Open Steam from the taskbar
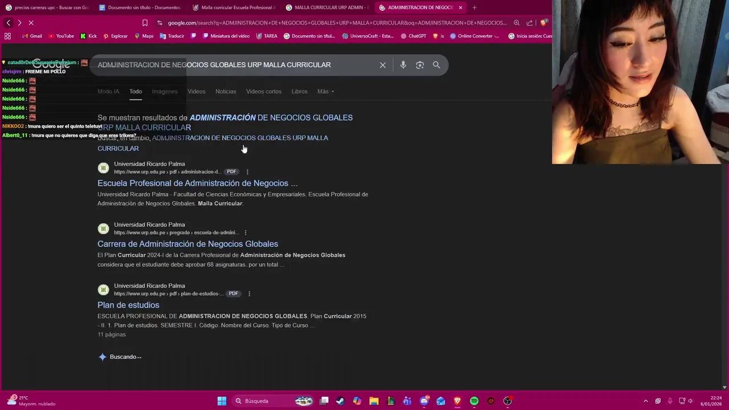 [x=340, y=401]
